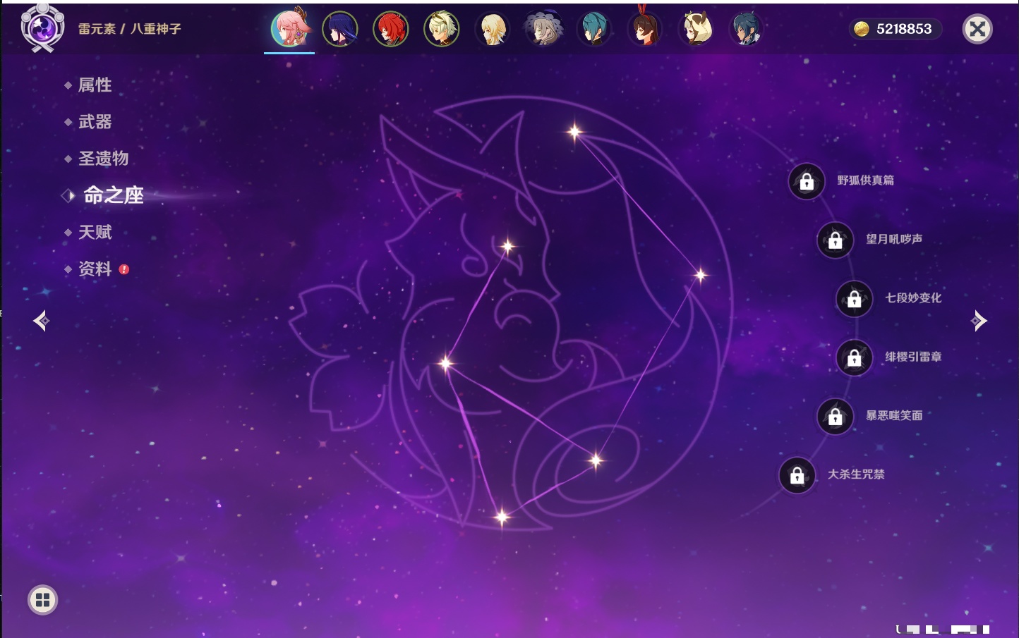Switch to the teal-haired character avatar
This screenshot has width=1019, height=638.
(x=594, y=30)
